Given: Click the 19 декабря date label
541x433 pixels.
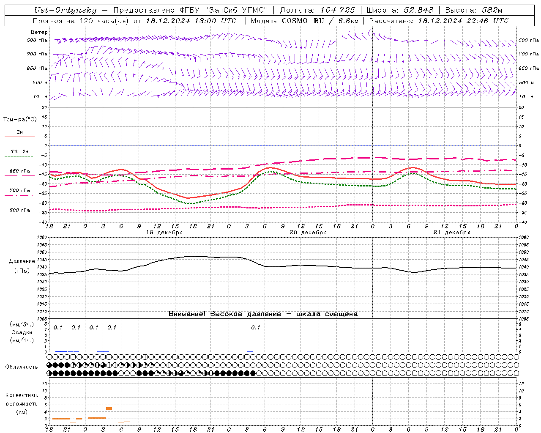Looking at the screenshot, I should (164, 233).
